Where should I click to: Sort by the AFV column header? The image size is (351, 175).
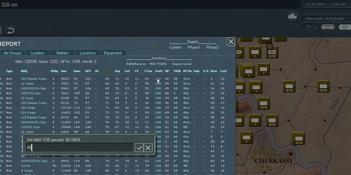(x=88, y=71)
